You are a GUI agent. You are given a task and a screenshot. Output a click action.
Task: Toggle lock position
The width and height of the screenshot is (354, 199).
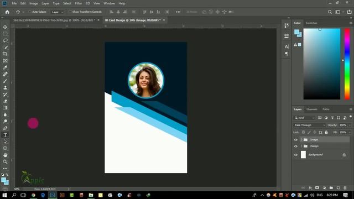click(315, 132)
